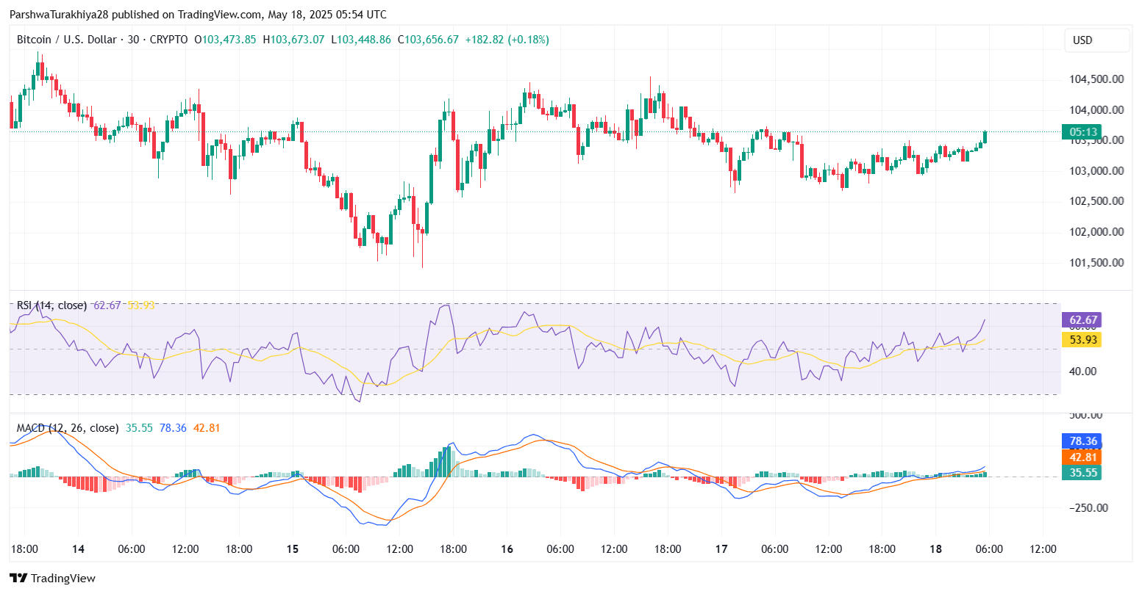Click the CRYPTO exchange label
Image resolution: width=1142 pixels, height=594 pixels.
click(168, 40)
